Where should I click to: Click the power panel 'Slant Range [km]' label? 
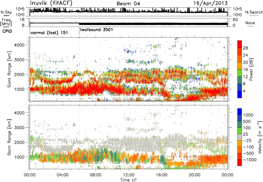coord(9,69)
